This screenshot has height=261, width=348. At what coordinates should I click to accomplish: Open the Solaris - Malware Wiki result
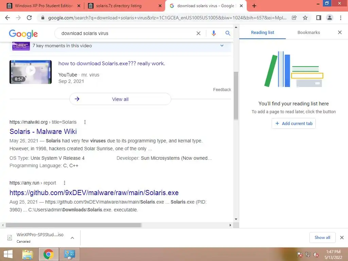click(x=43, y=132)
